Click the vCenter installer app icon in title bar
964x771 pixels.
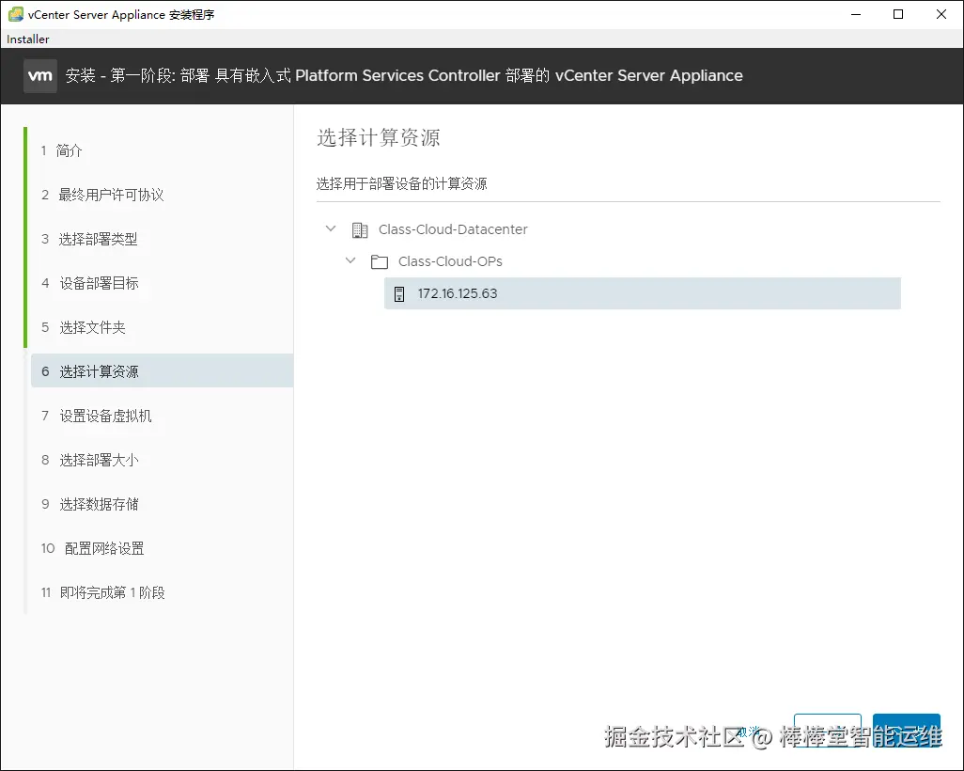click(x=15, y=14)
